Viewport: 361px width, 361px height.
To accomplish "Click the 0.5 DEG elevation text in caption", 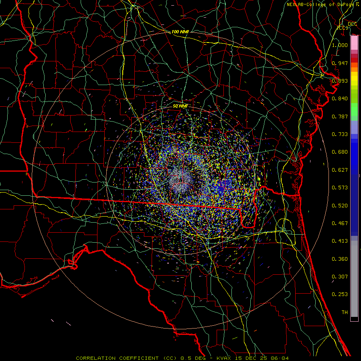I will click(194, 358).
